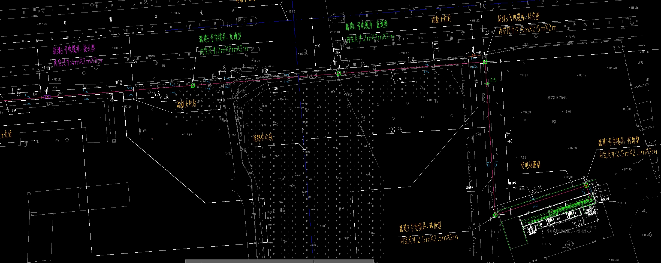This screenshot has height=263, width=661.
Task: Click 混凝土包封 label beside the 118.53 elevation
Action: pyautogui.click(x=441, y=19)
